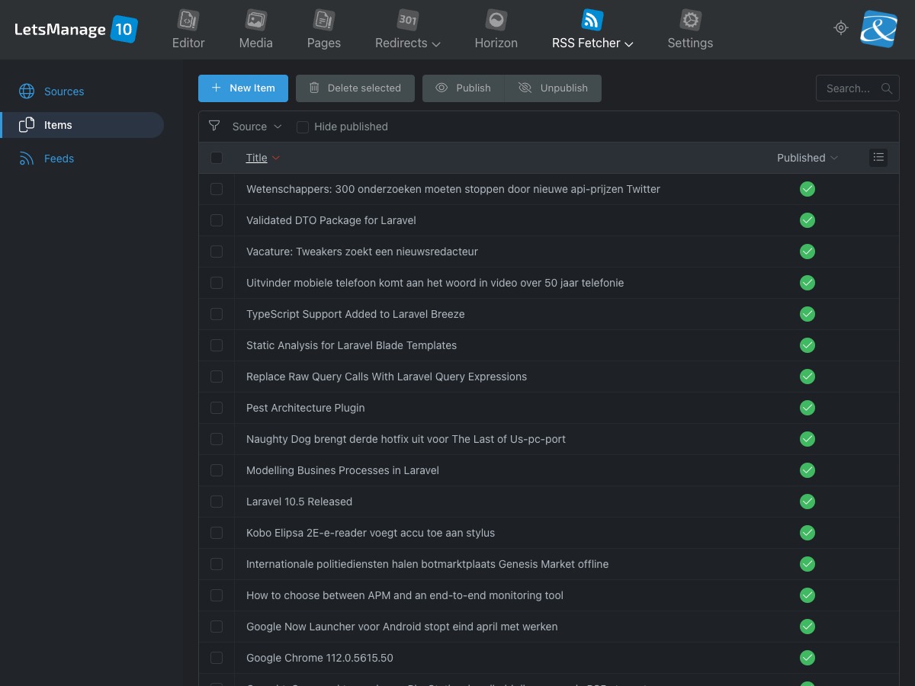
Task: Open the Editor module icon
Action: (x=188, y=20)
